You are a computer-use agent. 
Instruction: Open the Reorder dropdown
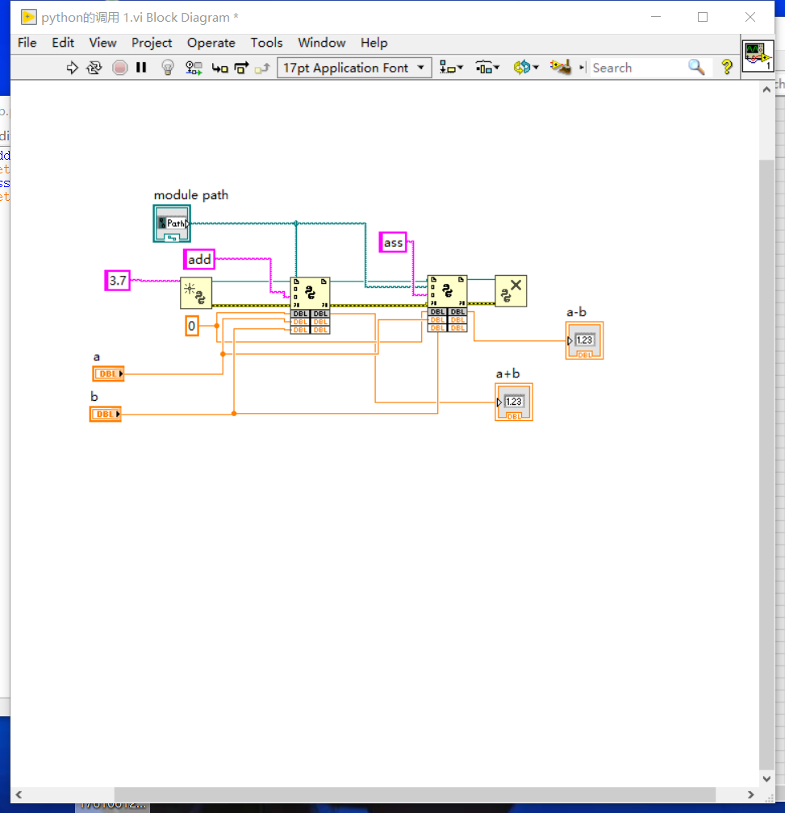(x=526, y=68)
